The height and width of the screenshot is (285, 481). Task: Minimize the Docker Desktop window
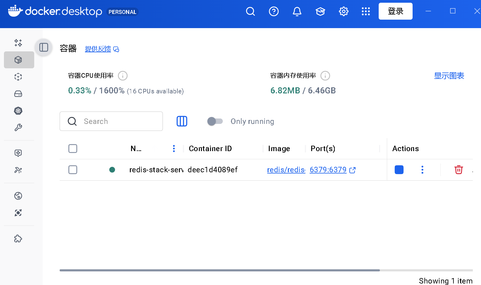(x=428, y=11)
